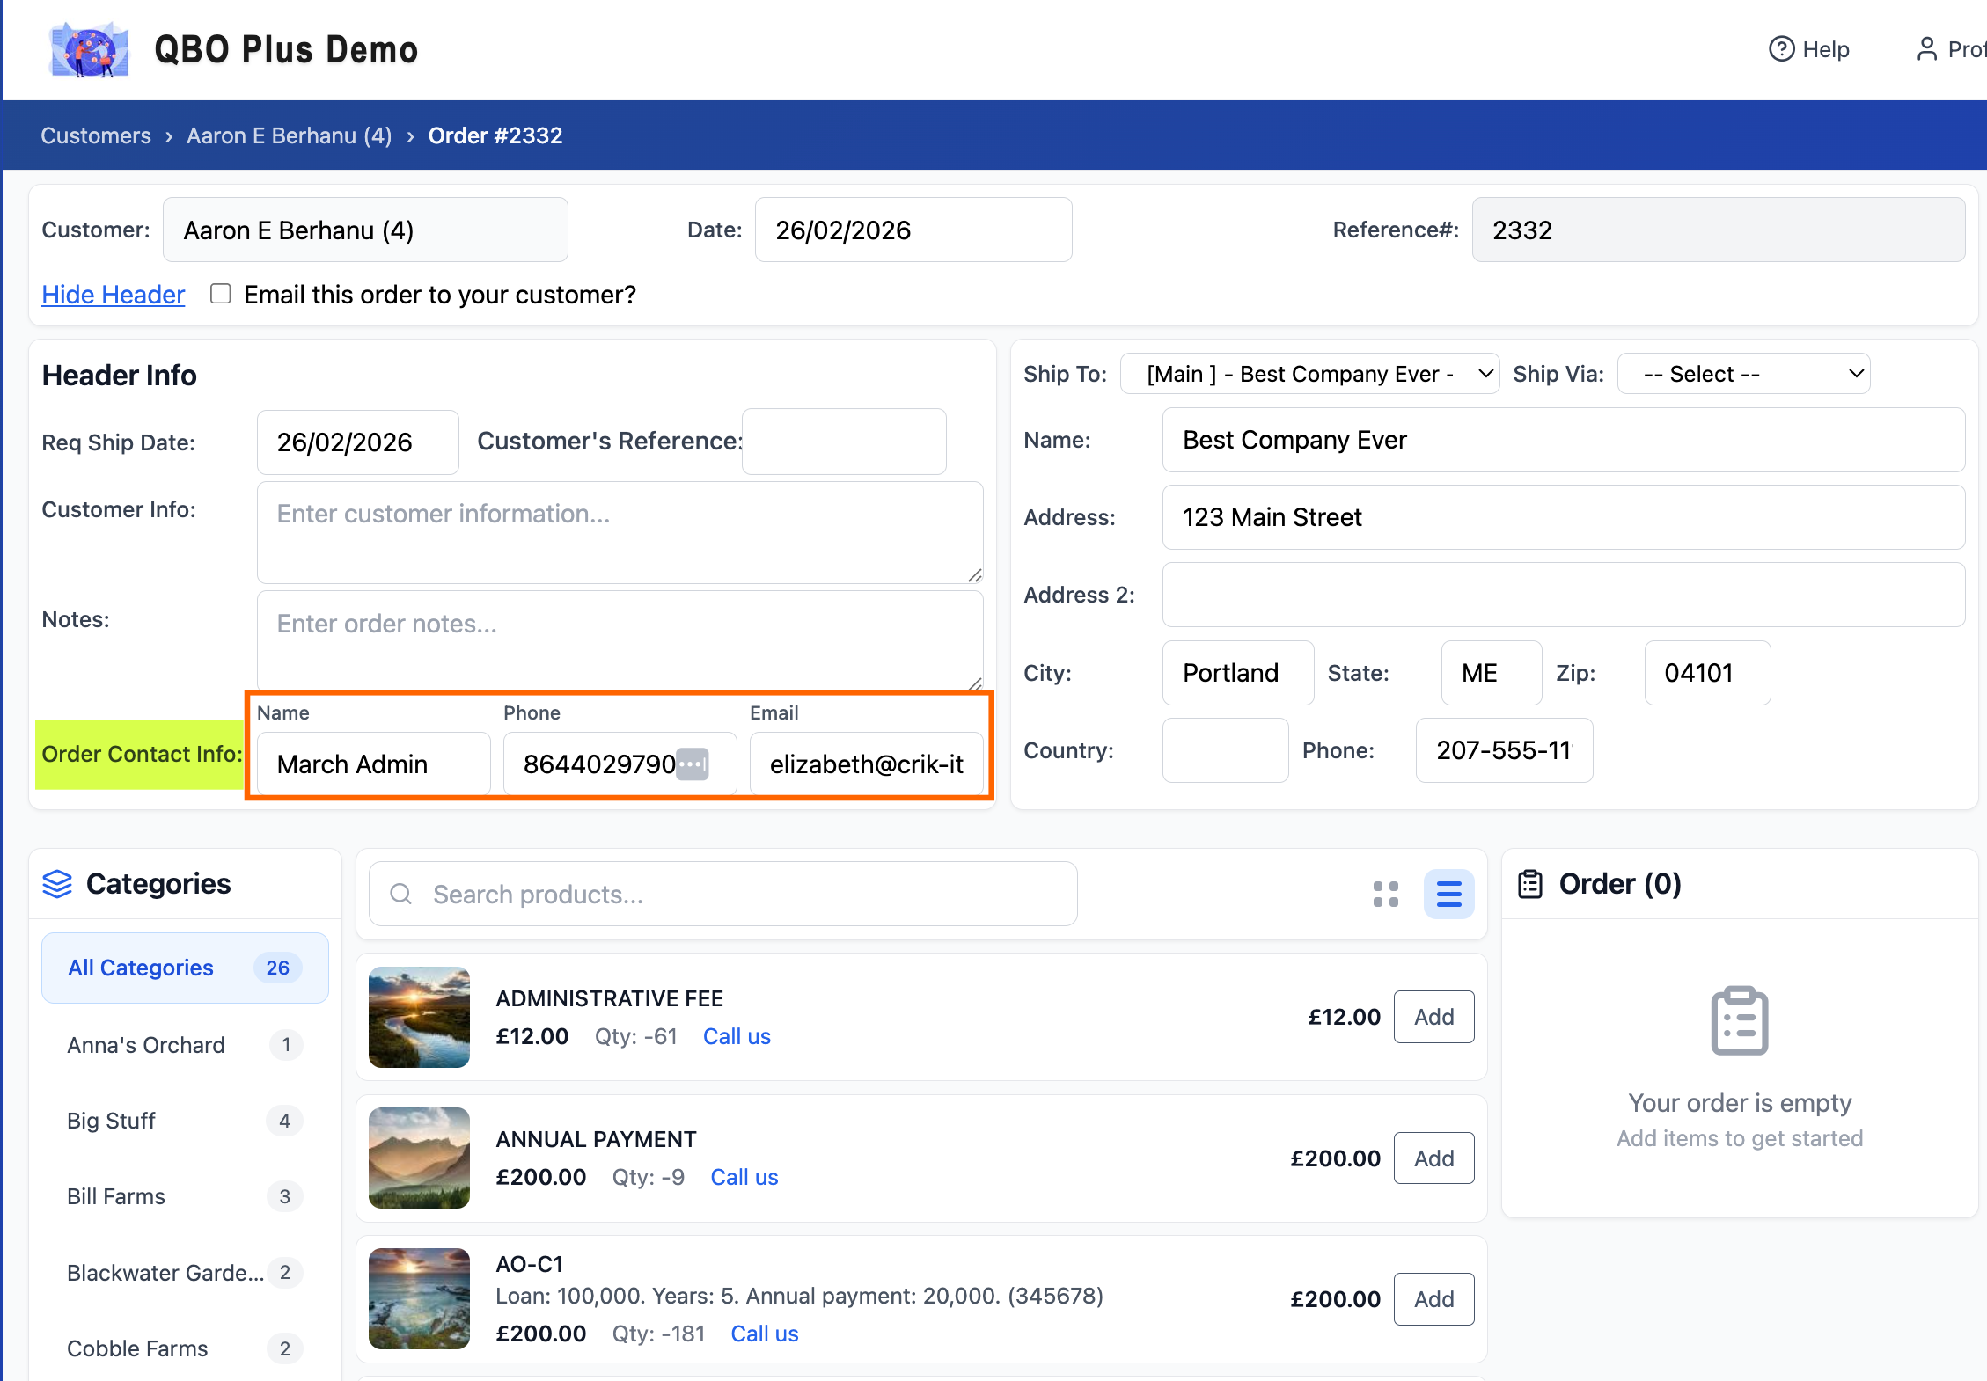Switch to list view icon

click(1448, 895)
